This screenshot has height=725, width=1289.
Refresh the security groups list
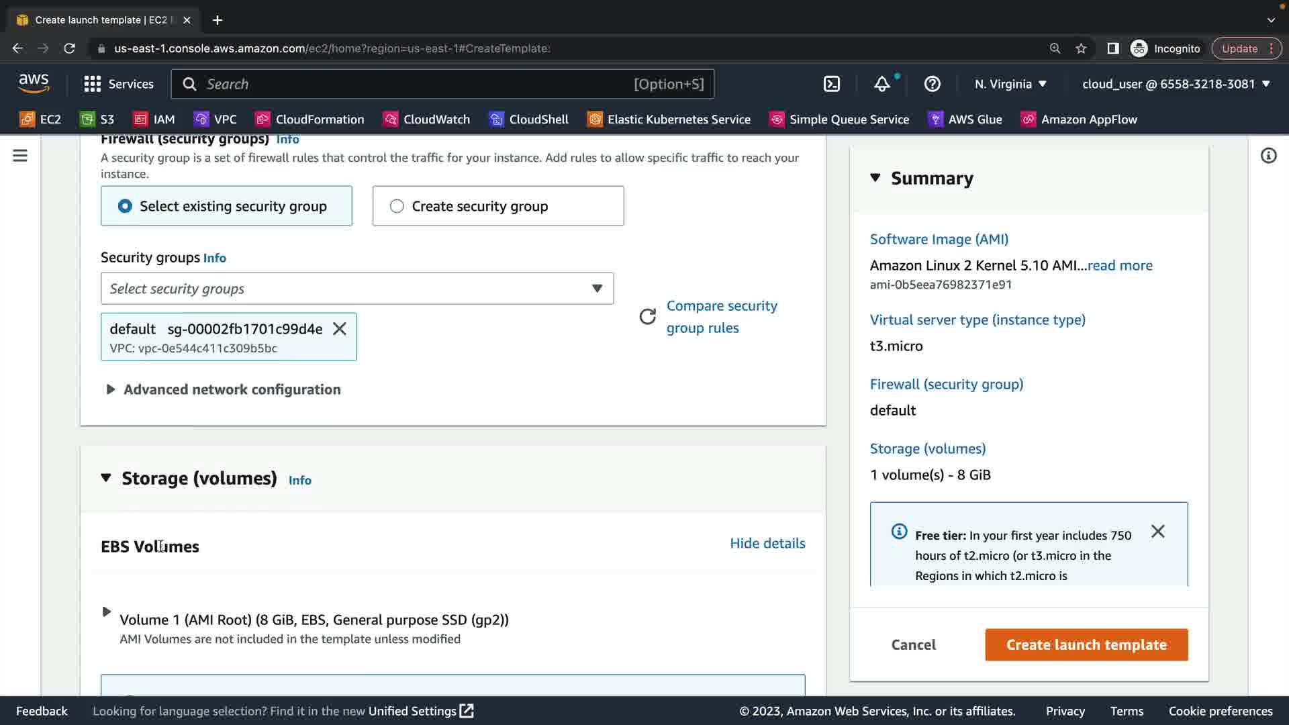(x=647, y=317)
